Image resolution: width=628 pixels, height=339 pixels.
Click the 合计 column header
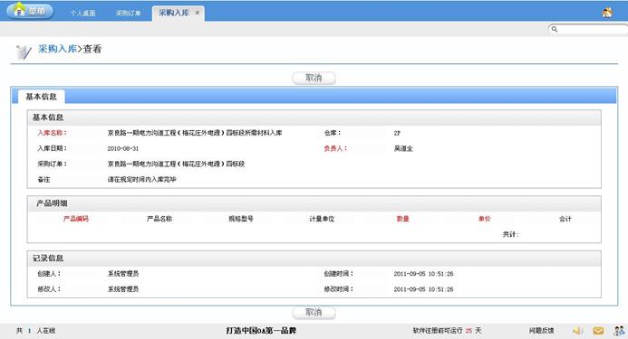pyautogui.click(x=565, y=219)
